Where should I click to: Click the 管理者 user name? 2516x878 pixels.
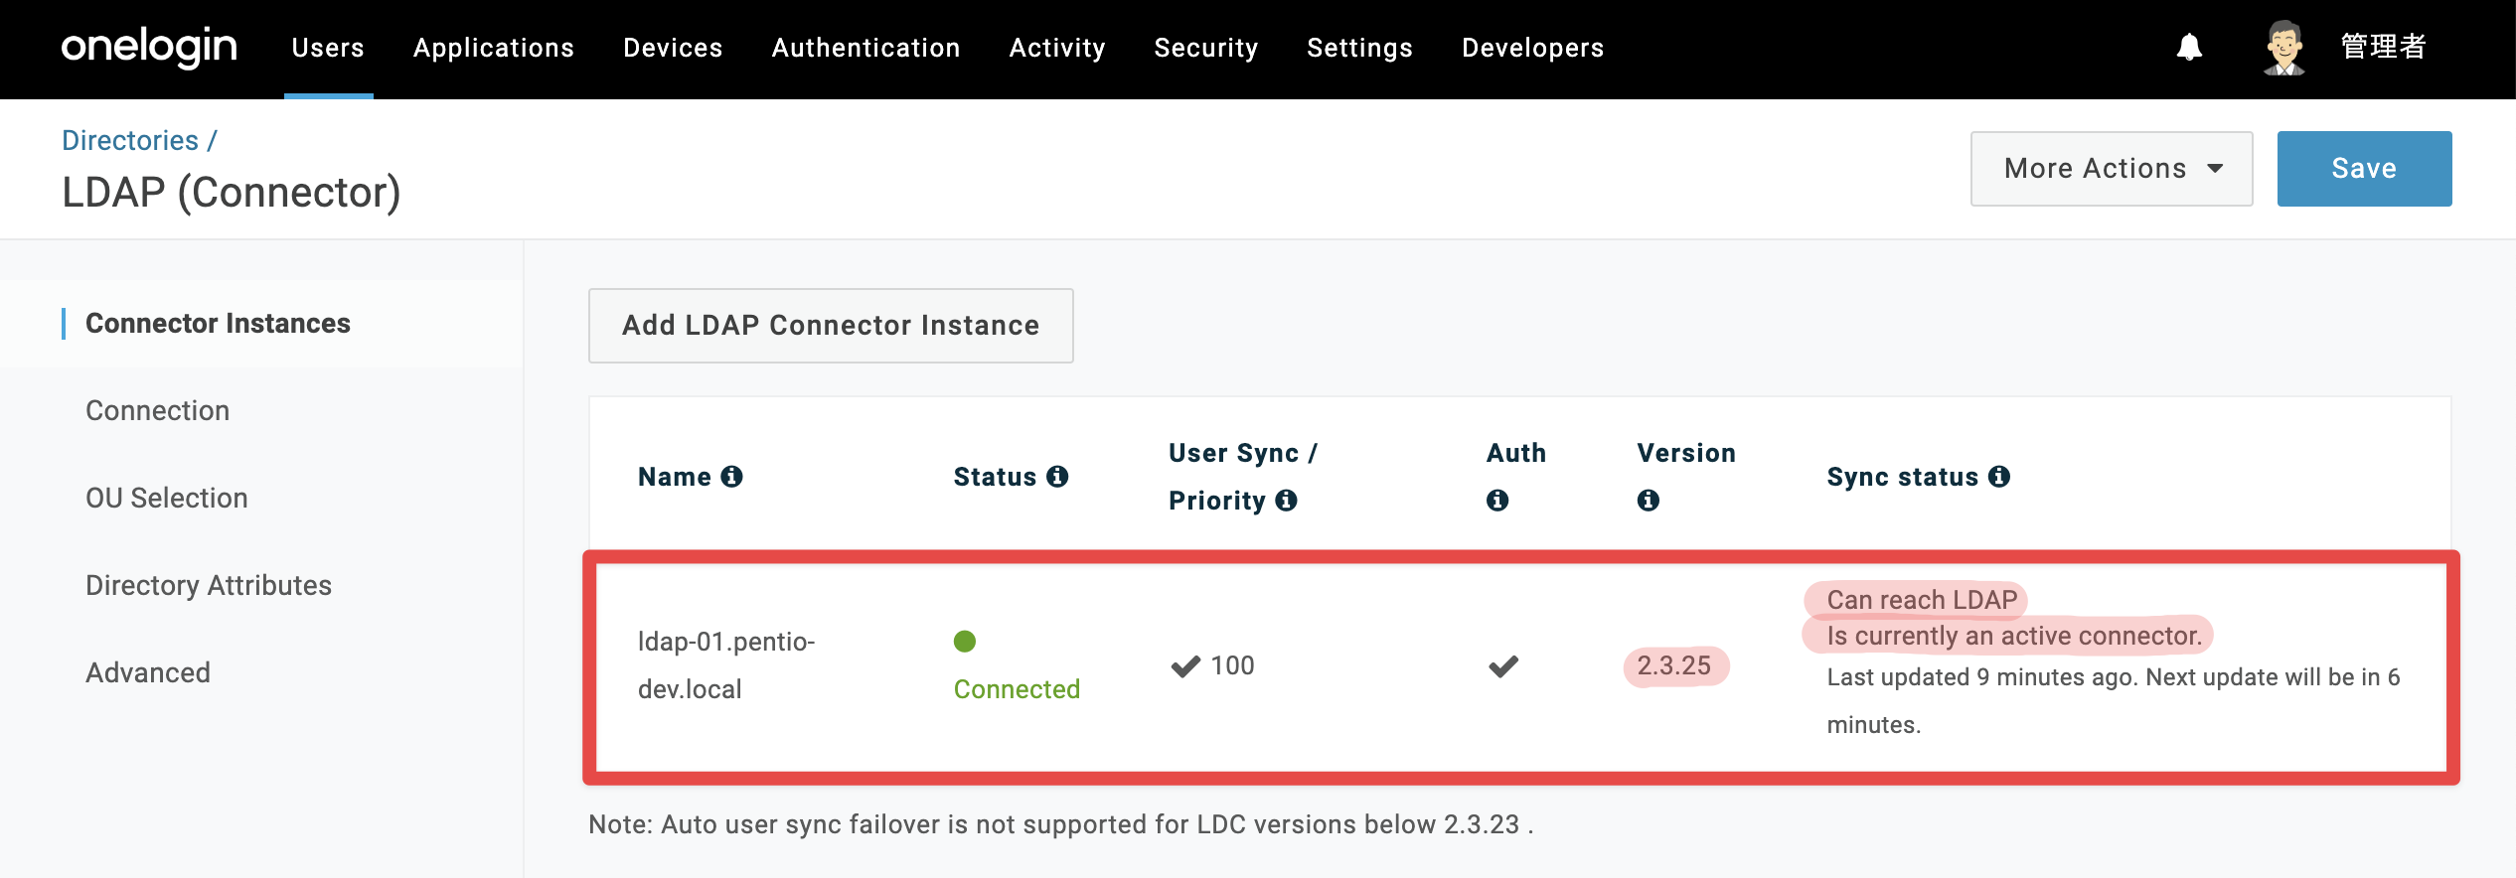[x=2383, y=47]
